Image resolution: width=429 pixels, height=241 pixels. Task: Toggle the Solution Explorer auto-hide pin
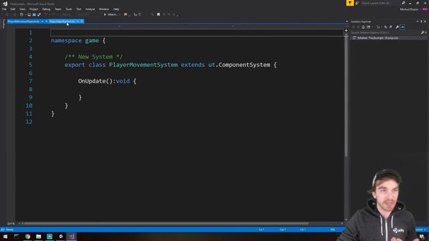pyautogui.click(x=422, y=21)
